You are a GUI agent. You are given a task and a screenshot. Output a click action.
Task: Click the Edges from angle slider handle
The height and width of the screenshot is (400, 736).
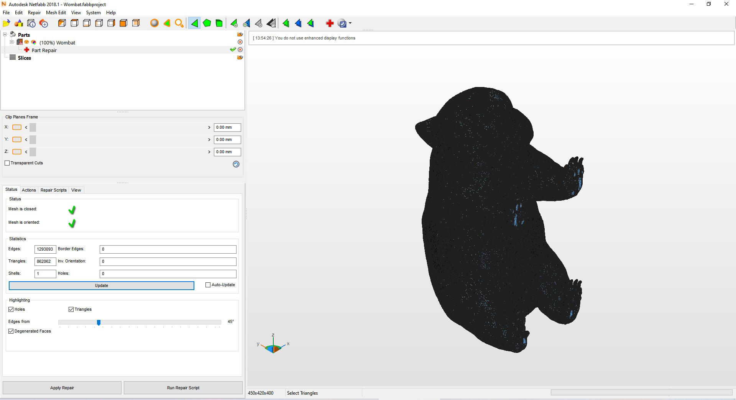(x=99, y=323)
